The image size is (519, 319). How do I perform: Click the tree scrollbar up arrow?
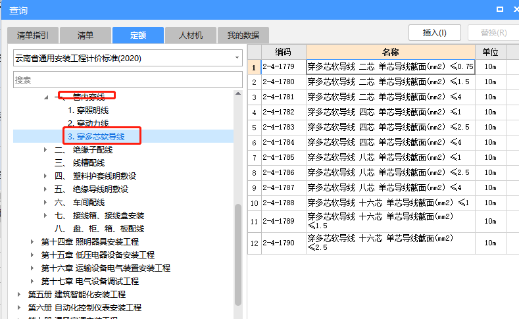coord(238,93)
